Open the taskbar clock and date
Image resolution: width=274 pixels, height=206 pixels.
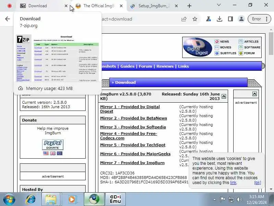257,199
